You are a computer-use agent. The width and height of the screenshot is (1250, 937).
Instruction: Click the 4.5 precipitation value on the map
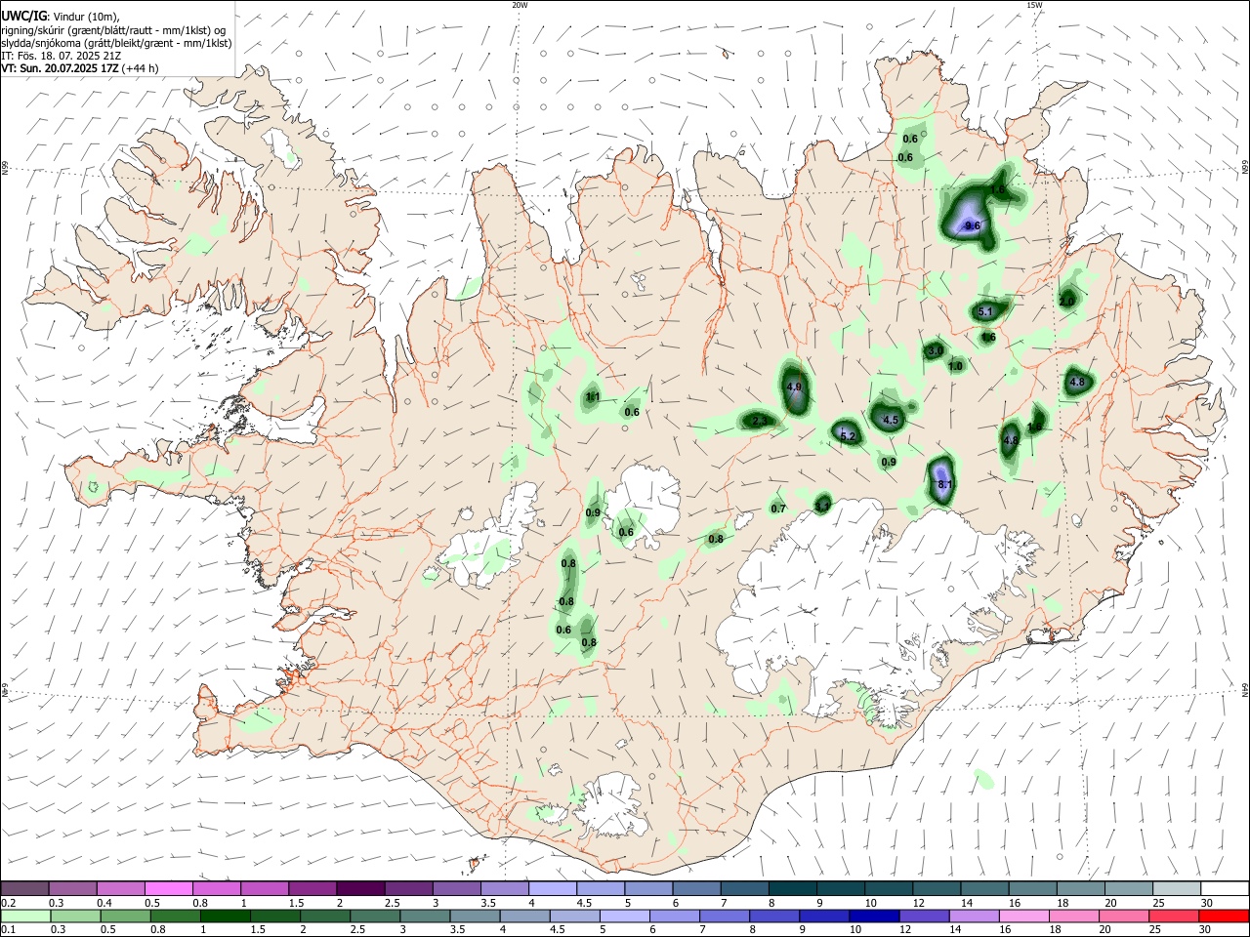tap(891, 421)
